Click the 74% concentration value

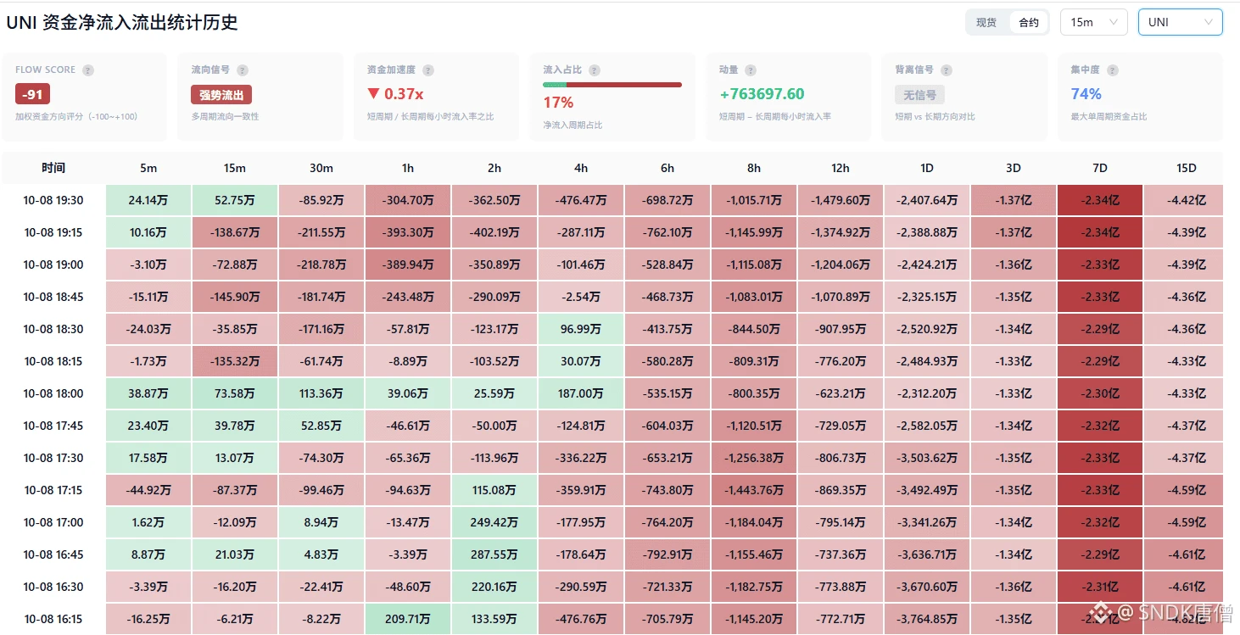coord(1086,94)
